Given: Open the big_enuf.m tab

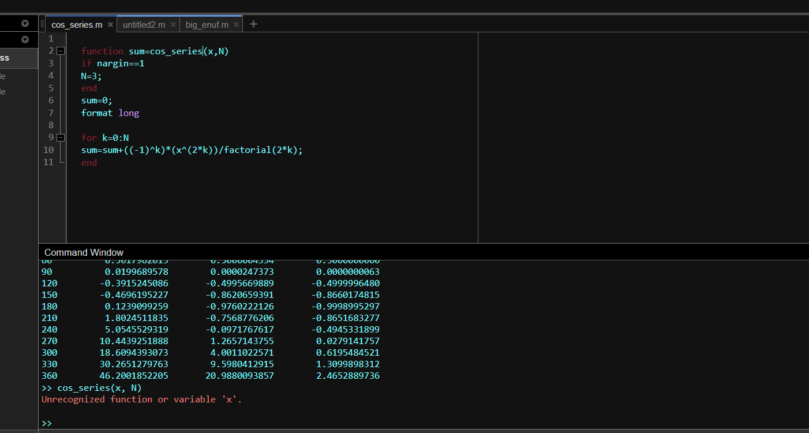Looking at the screenshot, I should (x=207, y=25).
